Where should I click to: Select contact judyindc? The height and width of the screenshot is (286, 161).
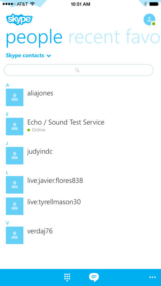80,156
